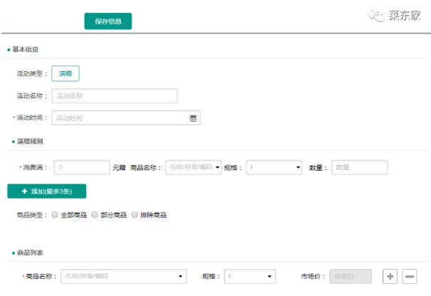Click the 活动名称 input field
The width and height of the screenshot is (431, 296).
coord(114,96)
